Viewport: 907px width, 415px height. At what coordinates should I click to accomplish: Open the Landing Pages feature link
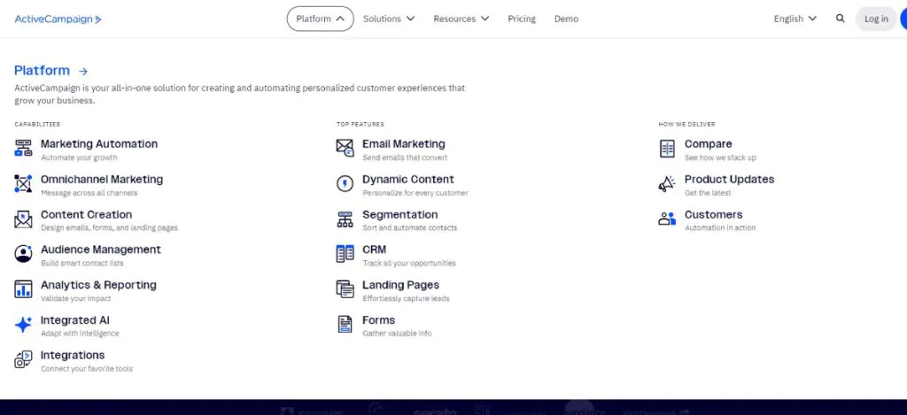click(x=400, y=285)
